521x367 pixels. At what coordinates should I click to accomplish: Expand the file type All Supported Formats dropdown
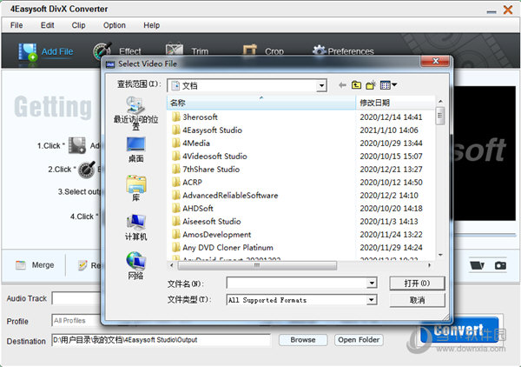(x=372, y=300)
